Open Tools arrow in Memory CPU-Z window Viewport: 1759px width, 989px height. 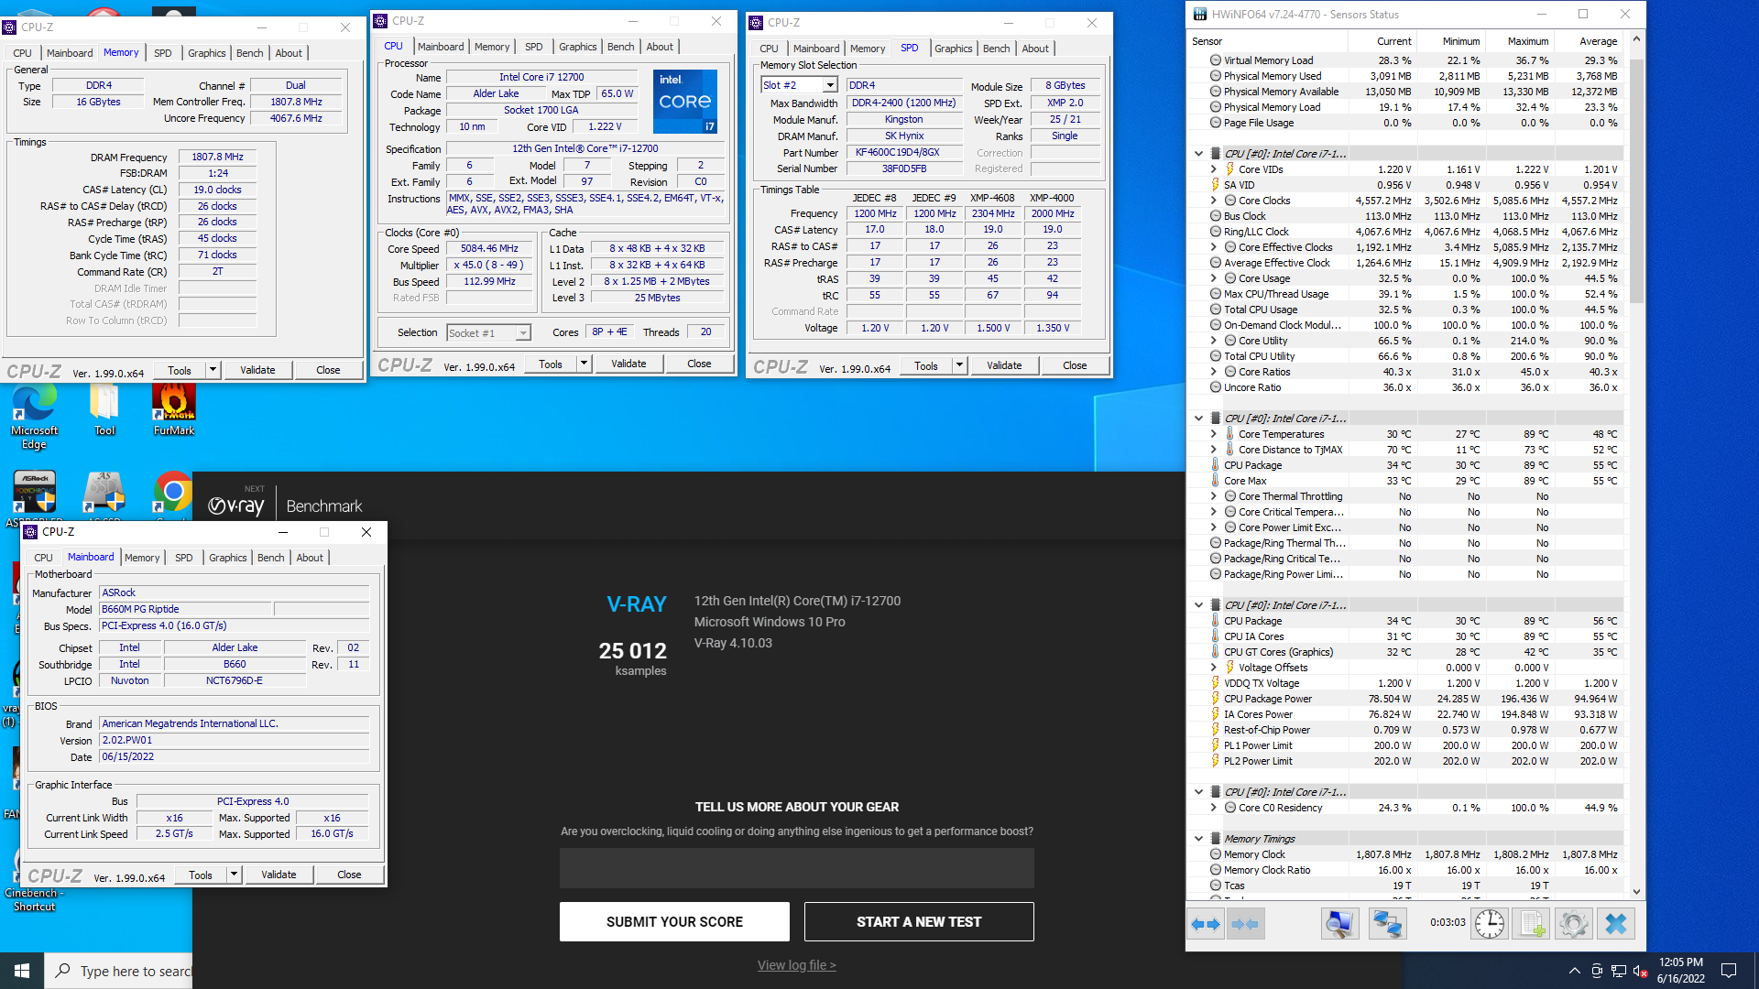(x=213, y=370)
